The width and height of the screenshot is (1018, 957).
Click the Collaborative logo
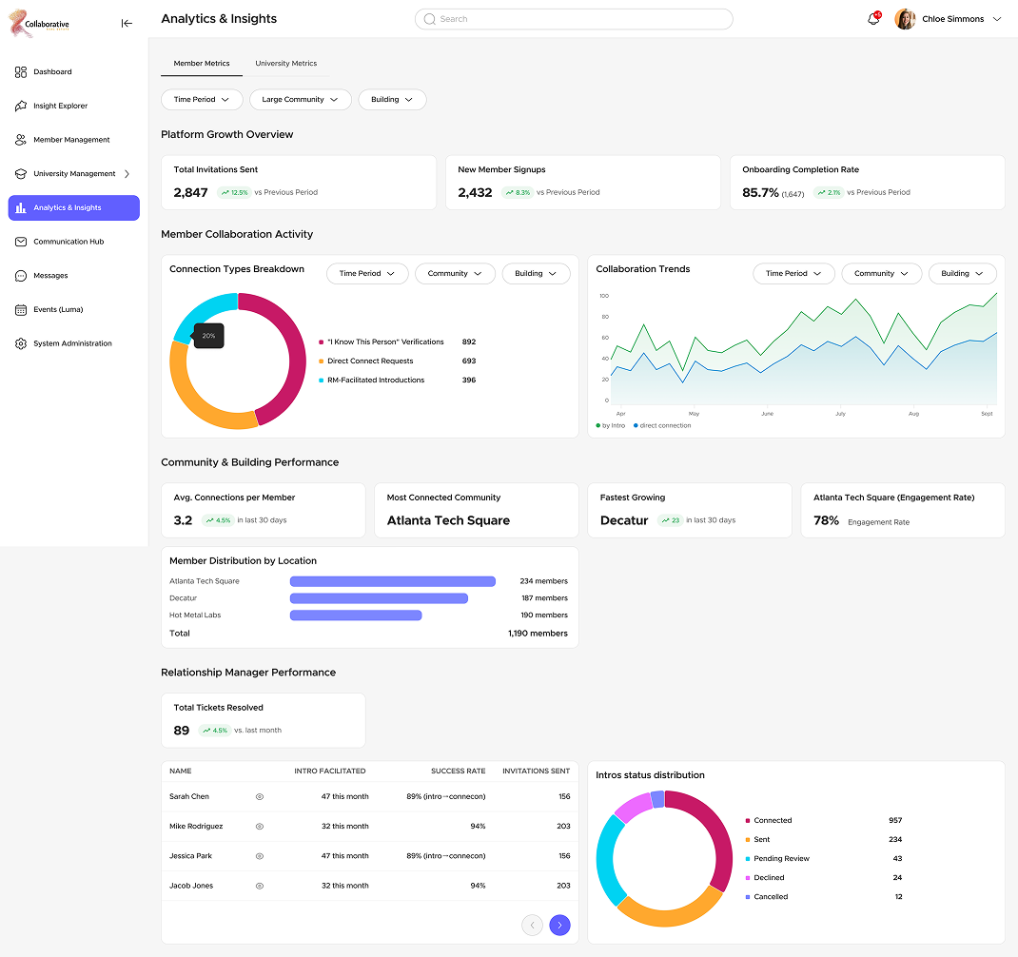(x=39, y=24)
